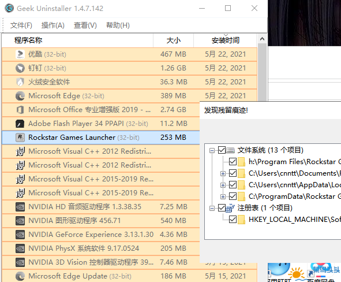This screenshot has width=341, height=282.
Task: Minimize the Geek Uninstaller window
Action: [202, 9]
